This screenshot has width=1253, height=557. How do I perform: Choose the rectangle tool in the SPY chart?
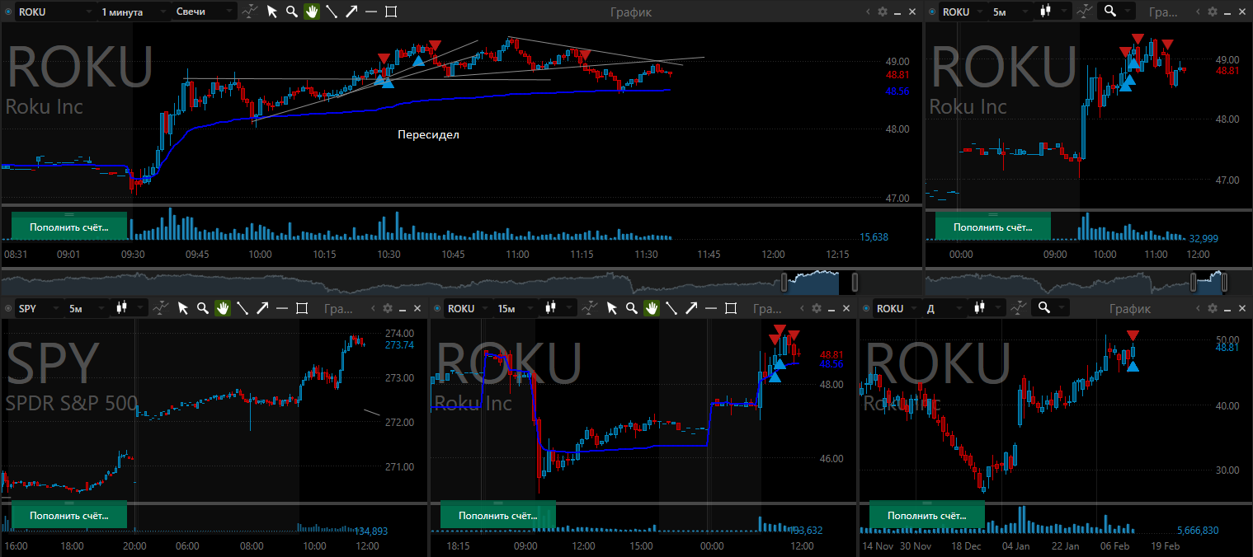coord(302,308)
